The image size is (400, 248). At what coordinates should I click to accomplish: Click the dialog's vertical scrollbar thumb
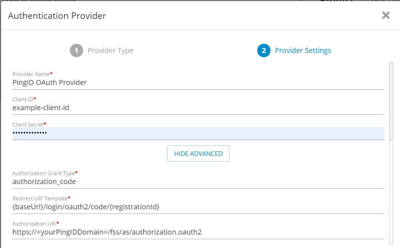[391, 101]
